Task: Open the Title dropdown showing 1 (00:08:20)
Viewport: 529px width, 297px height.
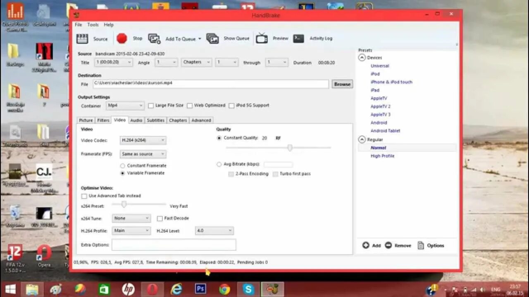Action: pos(114,62)
